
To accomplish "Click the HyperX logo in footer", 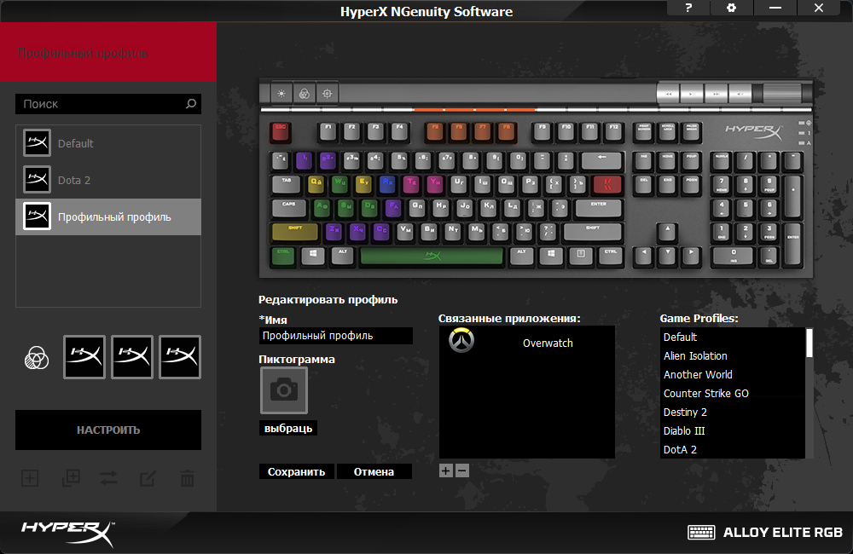I will 68,533.
